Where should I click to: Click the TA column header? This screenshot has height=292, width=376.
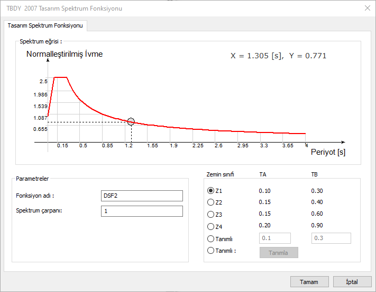[x=263, y=174]
